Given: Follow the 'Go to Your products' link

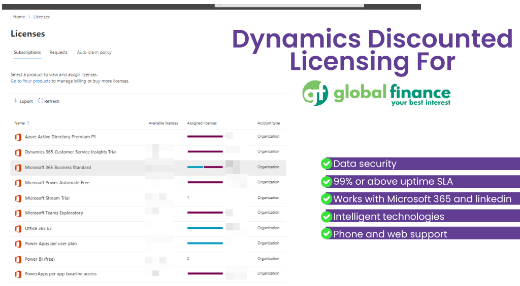Looking at the screenshot, I should pyautogui.click(x=30, y=81).
